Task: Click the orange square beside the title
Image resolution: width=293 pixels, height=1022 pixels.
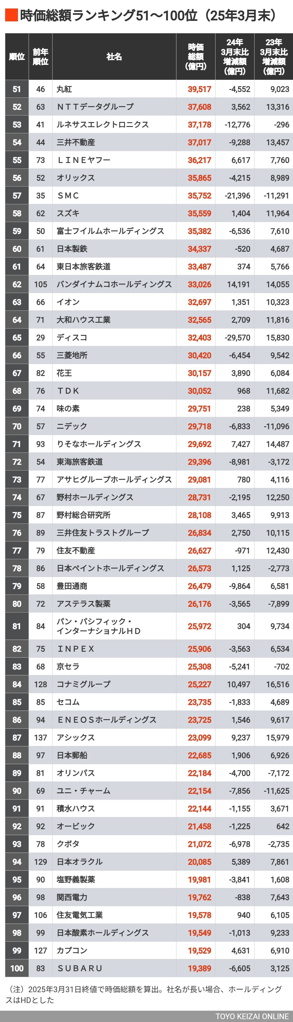Action: tap(11, 15)
